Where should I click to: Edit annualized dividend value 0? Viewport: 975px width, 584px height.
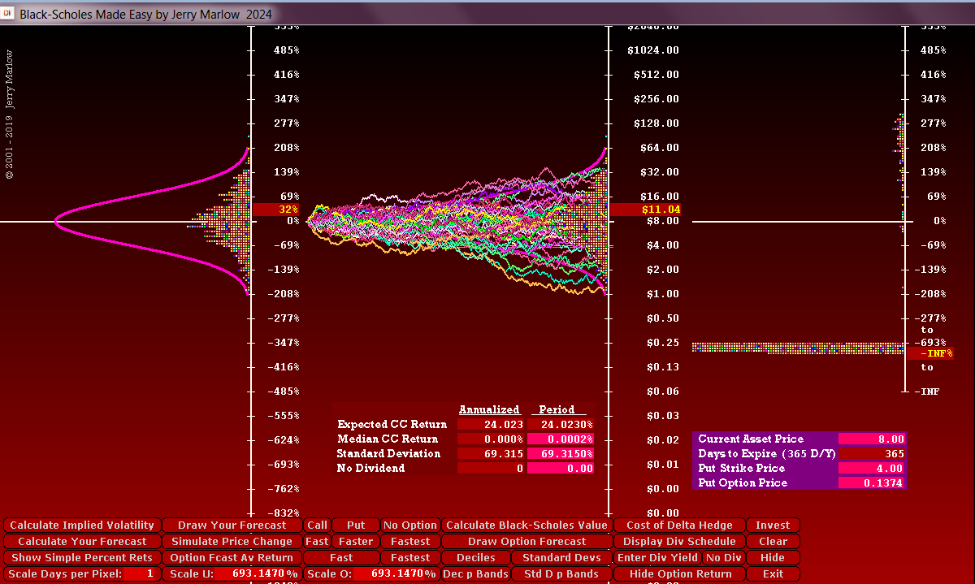[492, 468]
